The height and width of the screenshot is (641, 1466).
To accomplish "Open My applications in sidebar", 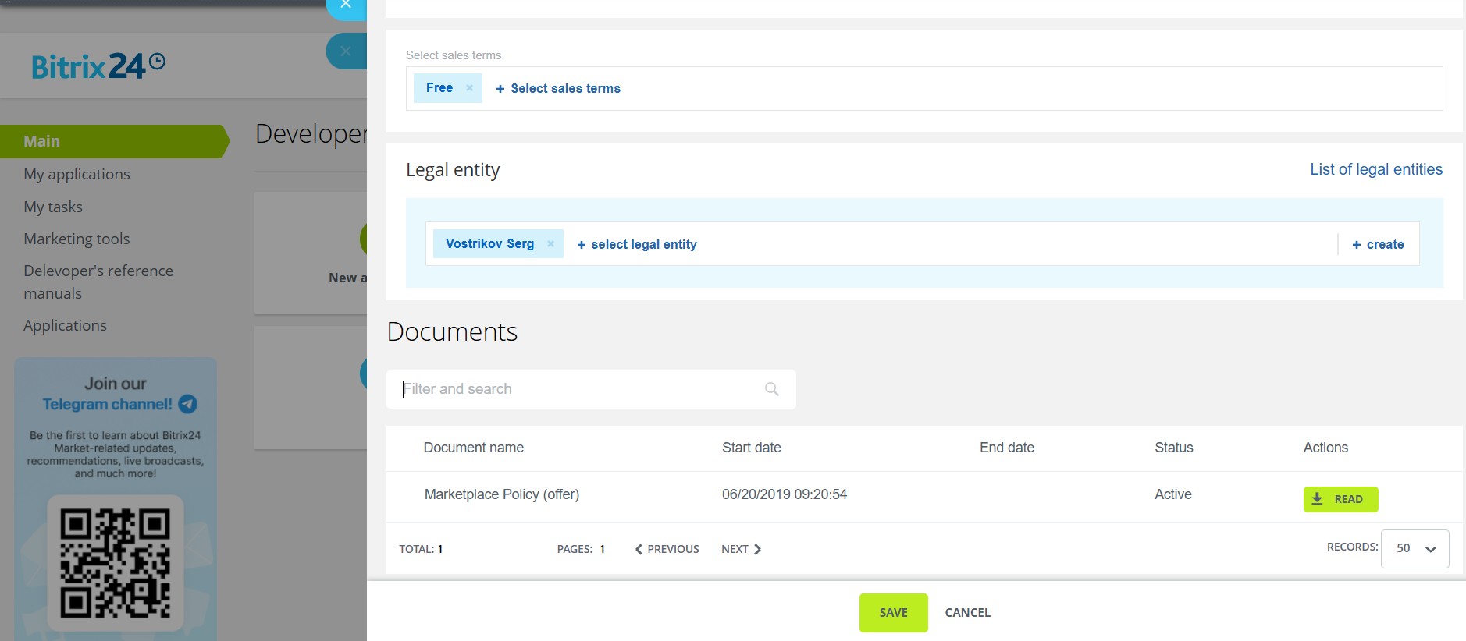I will (77, 174).
